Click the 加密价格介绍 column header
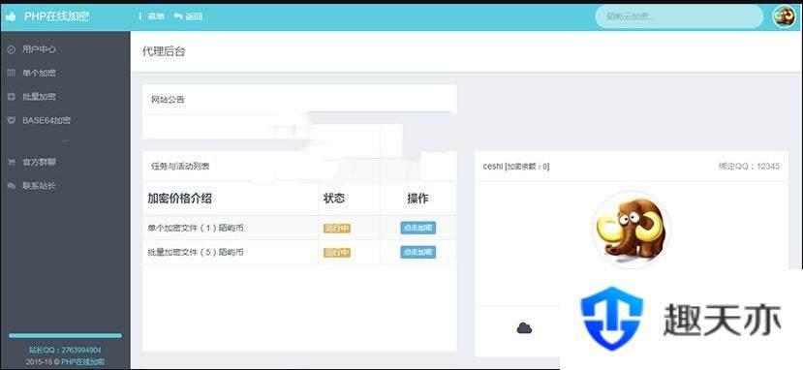This screenshot has height=370, width=803. 180,200
